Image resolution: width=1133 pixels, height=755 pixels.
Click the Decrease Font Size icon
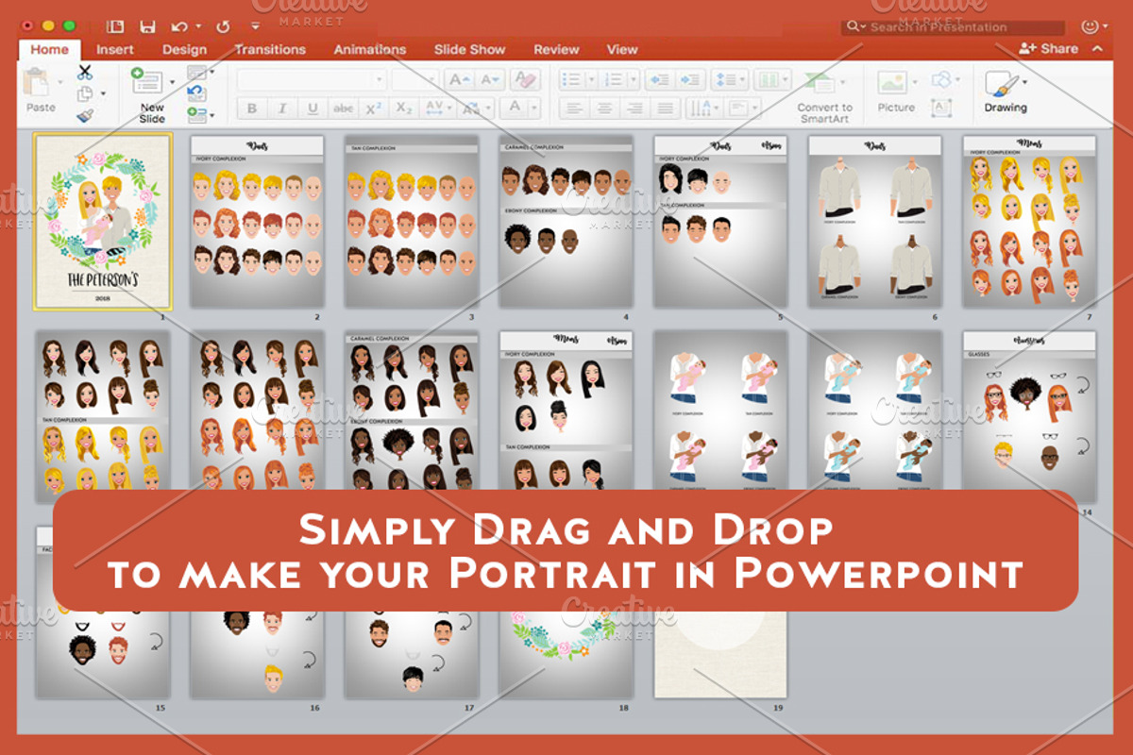(x=490, y=80)
